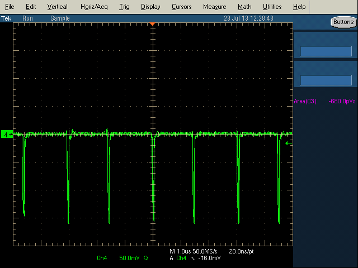Screen dimensions: 358x268
Task: Click the date and time readout
Action: point(248,18)
